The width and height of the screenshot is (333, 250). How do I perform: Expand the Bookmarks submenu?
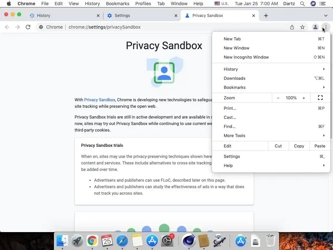[271, 87]
